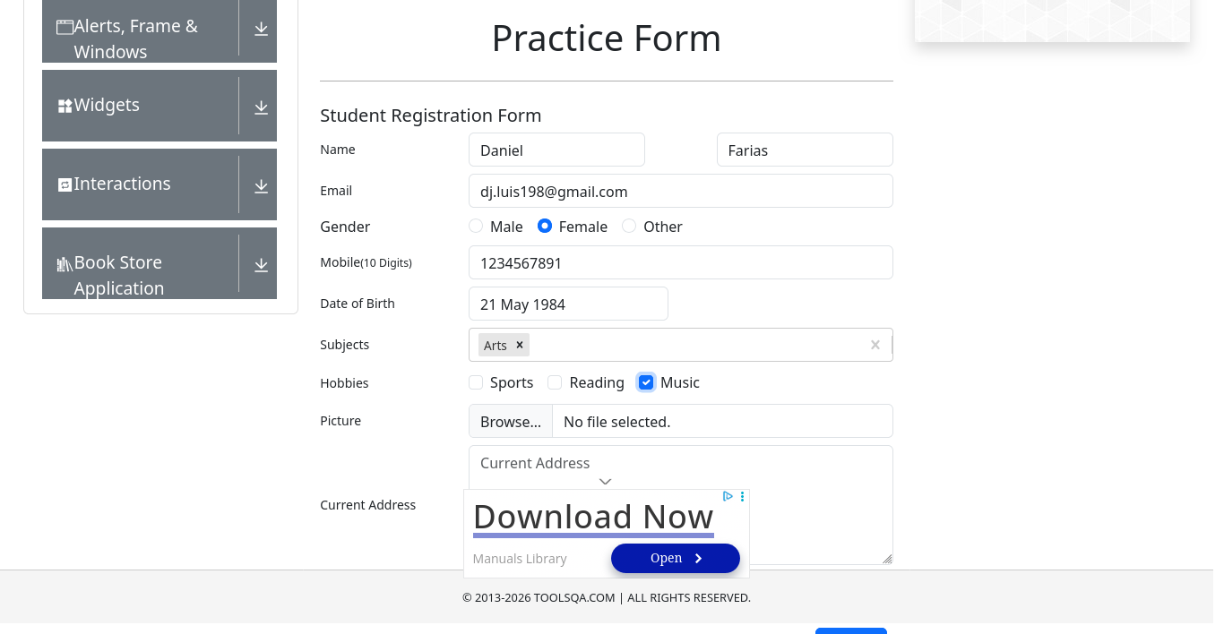
Task: Select the Other gender radio button
Action: click(629, 227)
